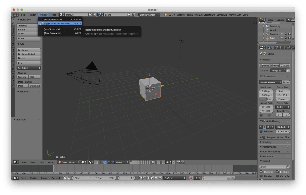This screenshot has height=195, width=306.
Task: Choose Save Screenshot from the Window menu
Action: tap(52, 29)
